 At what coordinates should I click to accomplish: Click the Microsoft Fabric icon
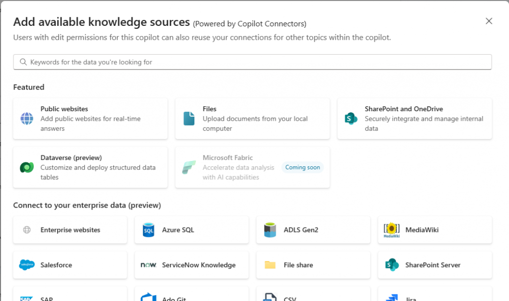pos(189,167)
